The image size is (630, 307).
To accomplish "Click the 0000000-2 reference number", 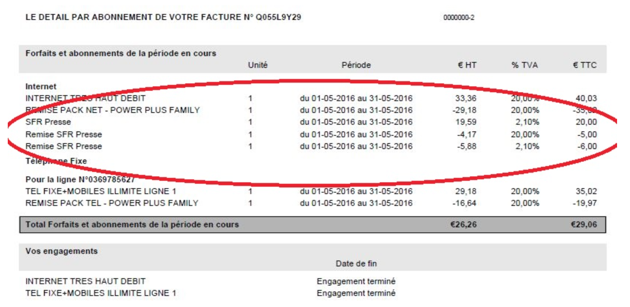I will [458, 18].
